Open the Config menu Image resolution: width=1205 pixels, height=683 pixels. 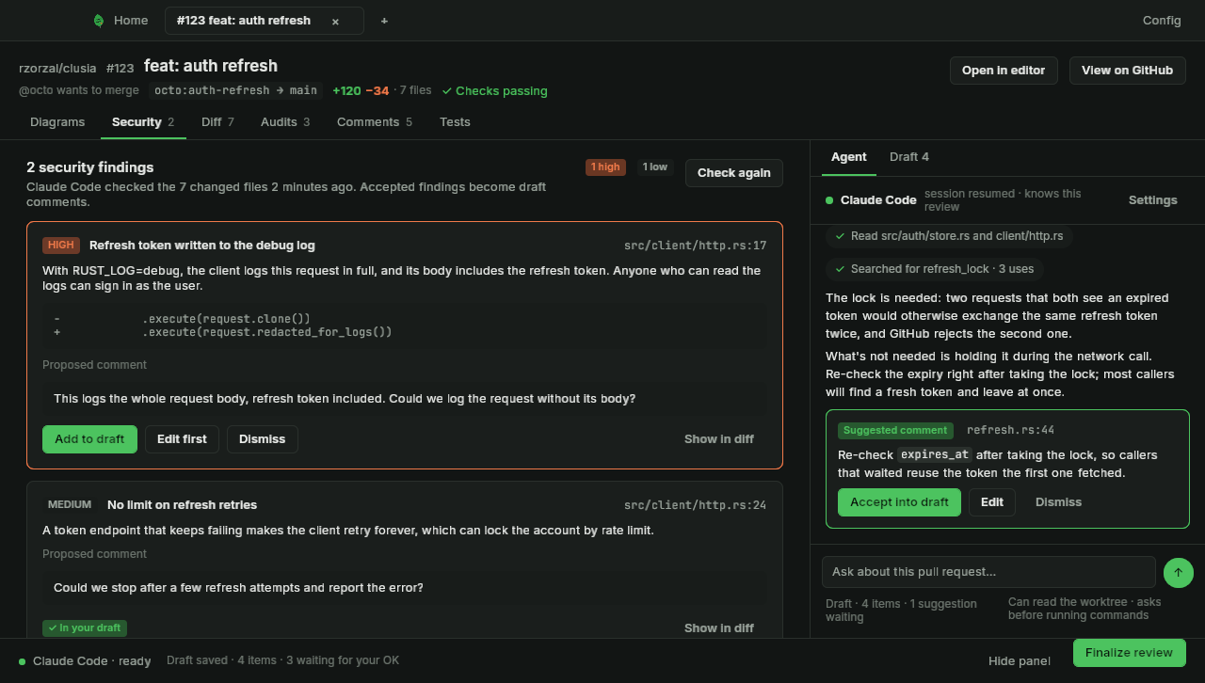pos(1162,21)
